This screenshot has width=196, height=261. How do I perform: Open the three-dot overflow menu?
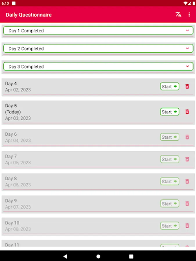(x=189, y=15)
